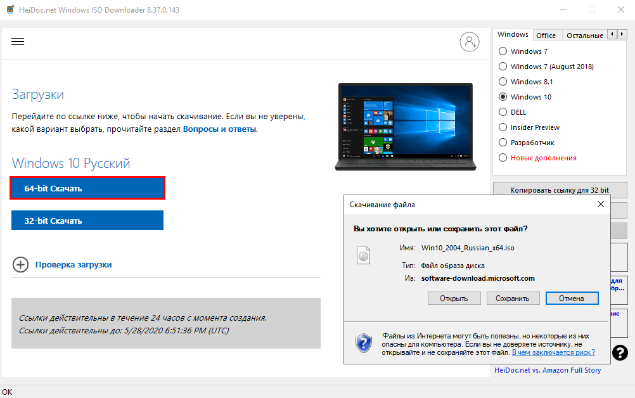This screenshot has height=398, width=635.
Task: Enable the Insider Preview option
Action: click(x=503, y=127)
